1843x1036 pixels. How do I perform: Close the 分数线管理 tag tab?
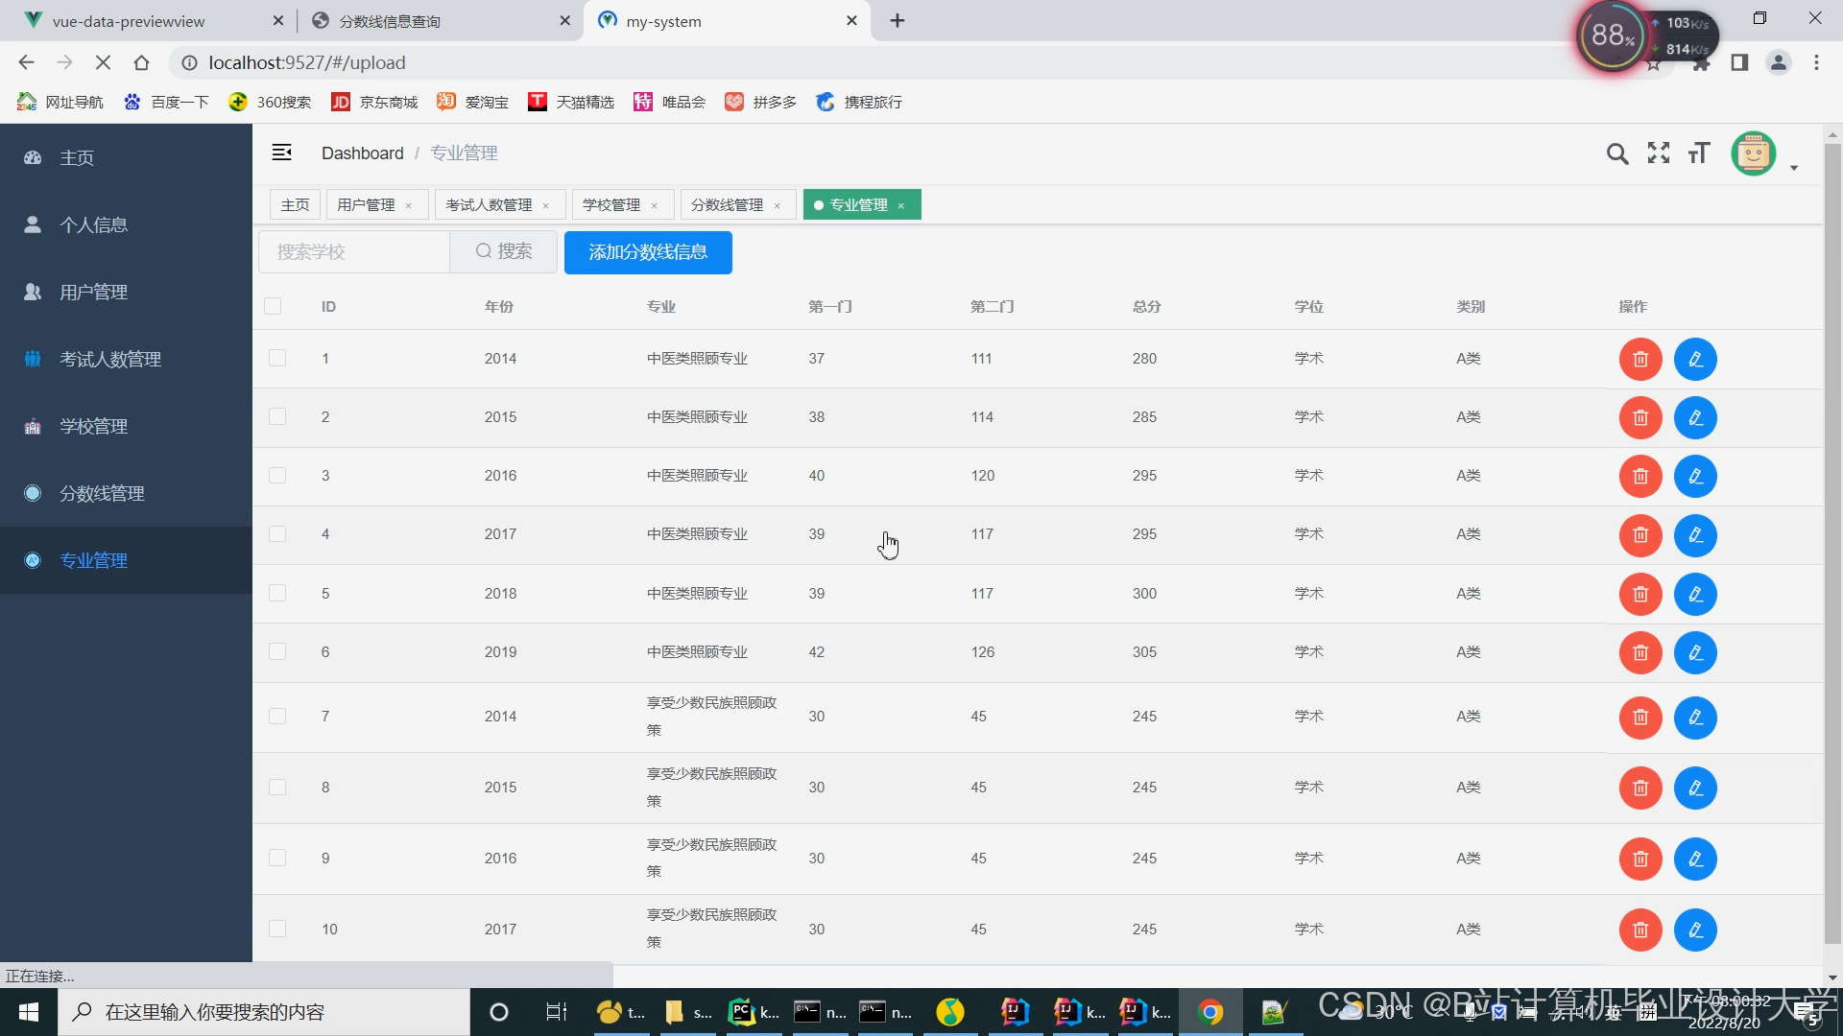coord(777,206)
